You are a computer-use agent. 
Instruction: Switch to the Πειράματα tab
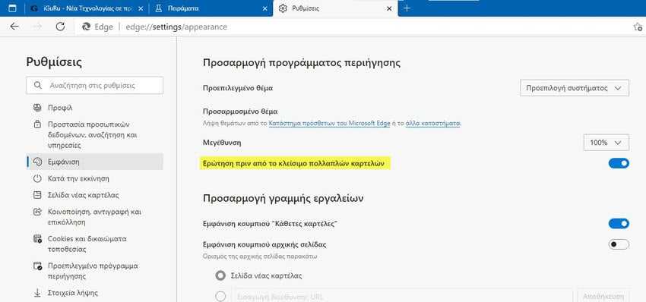coord(209,8)
